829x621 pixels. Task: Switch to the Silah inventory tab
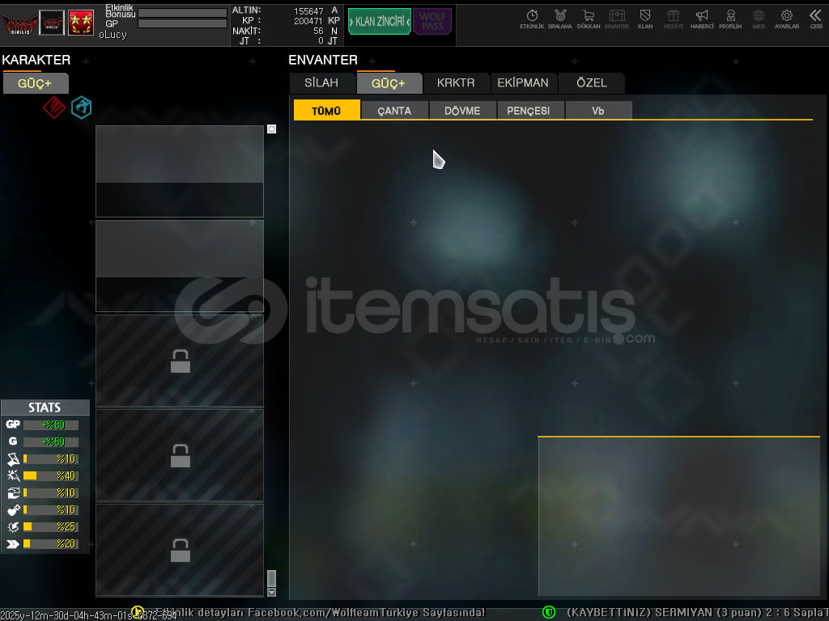click(x=321, y=83)
